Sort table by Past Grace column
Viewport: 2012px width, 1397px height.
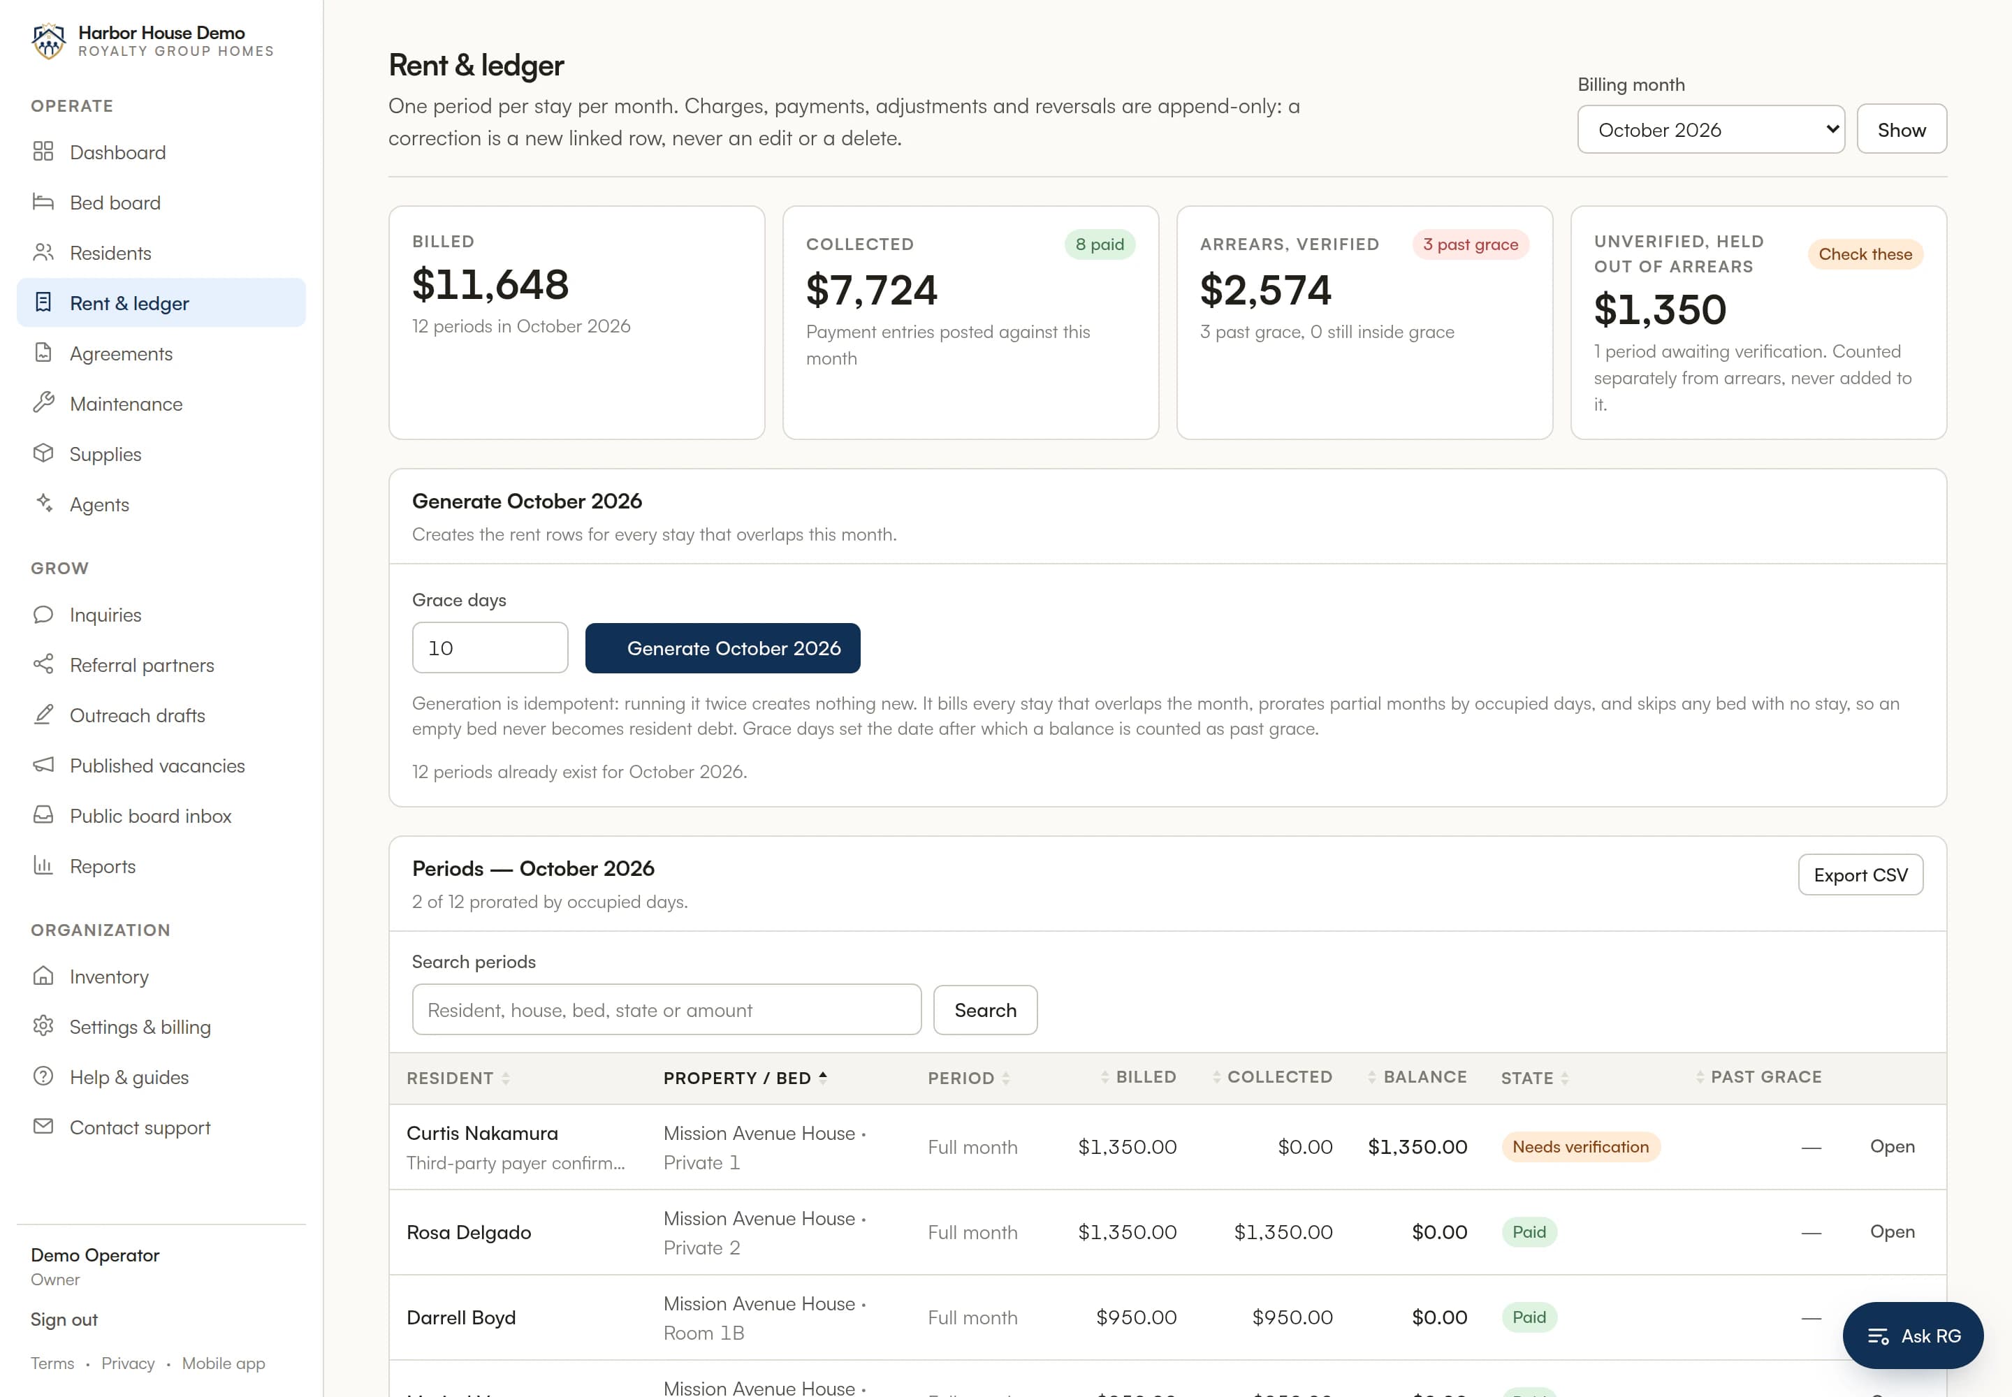(x=1758, y=1078)
